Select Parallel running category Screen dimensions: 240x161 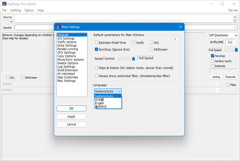tap(72, 49)
